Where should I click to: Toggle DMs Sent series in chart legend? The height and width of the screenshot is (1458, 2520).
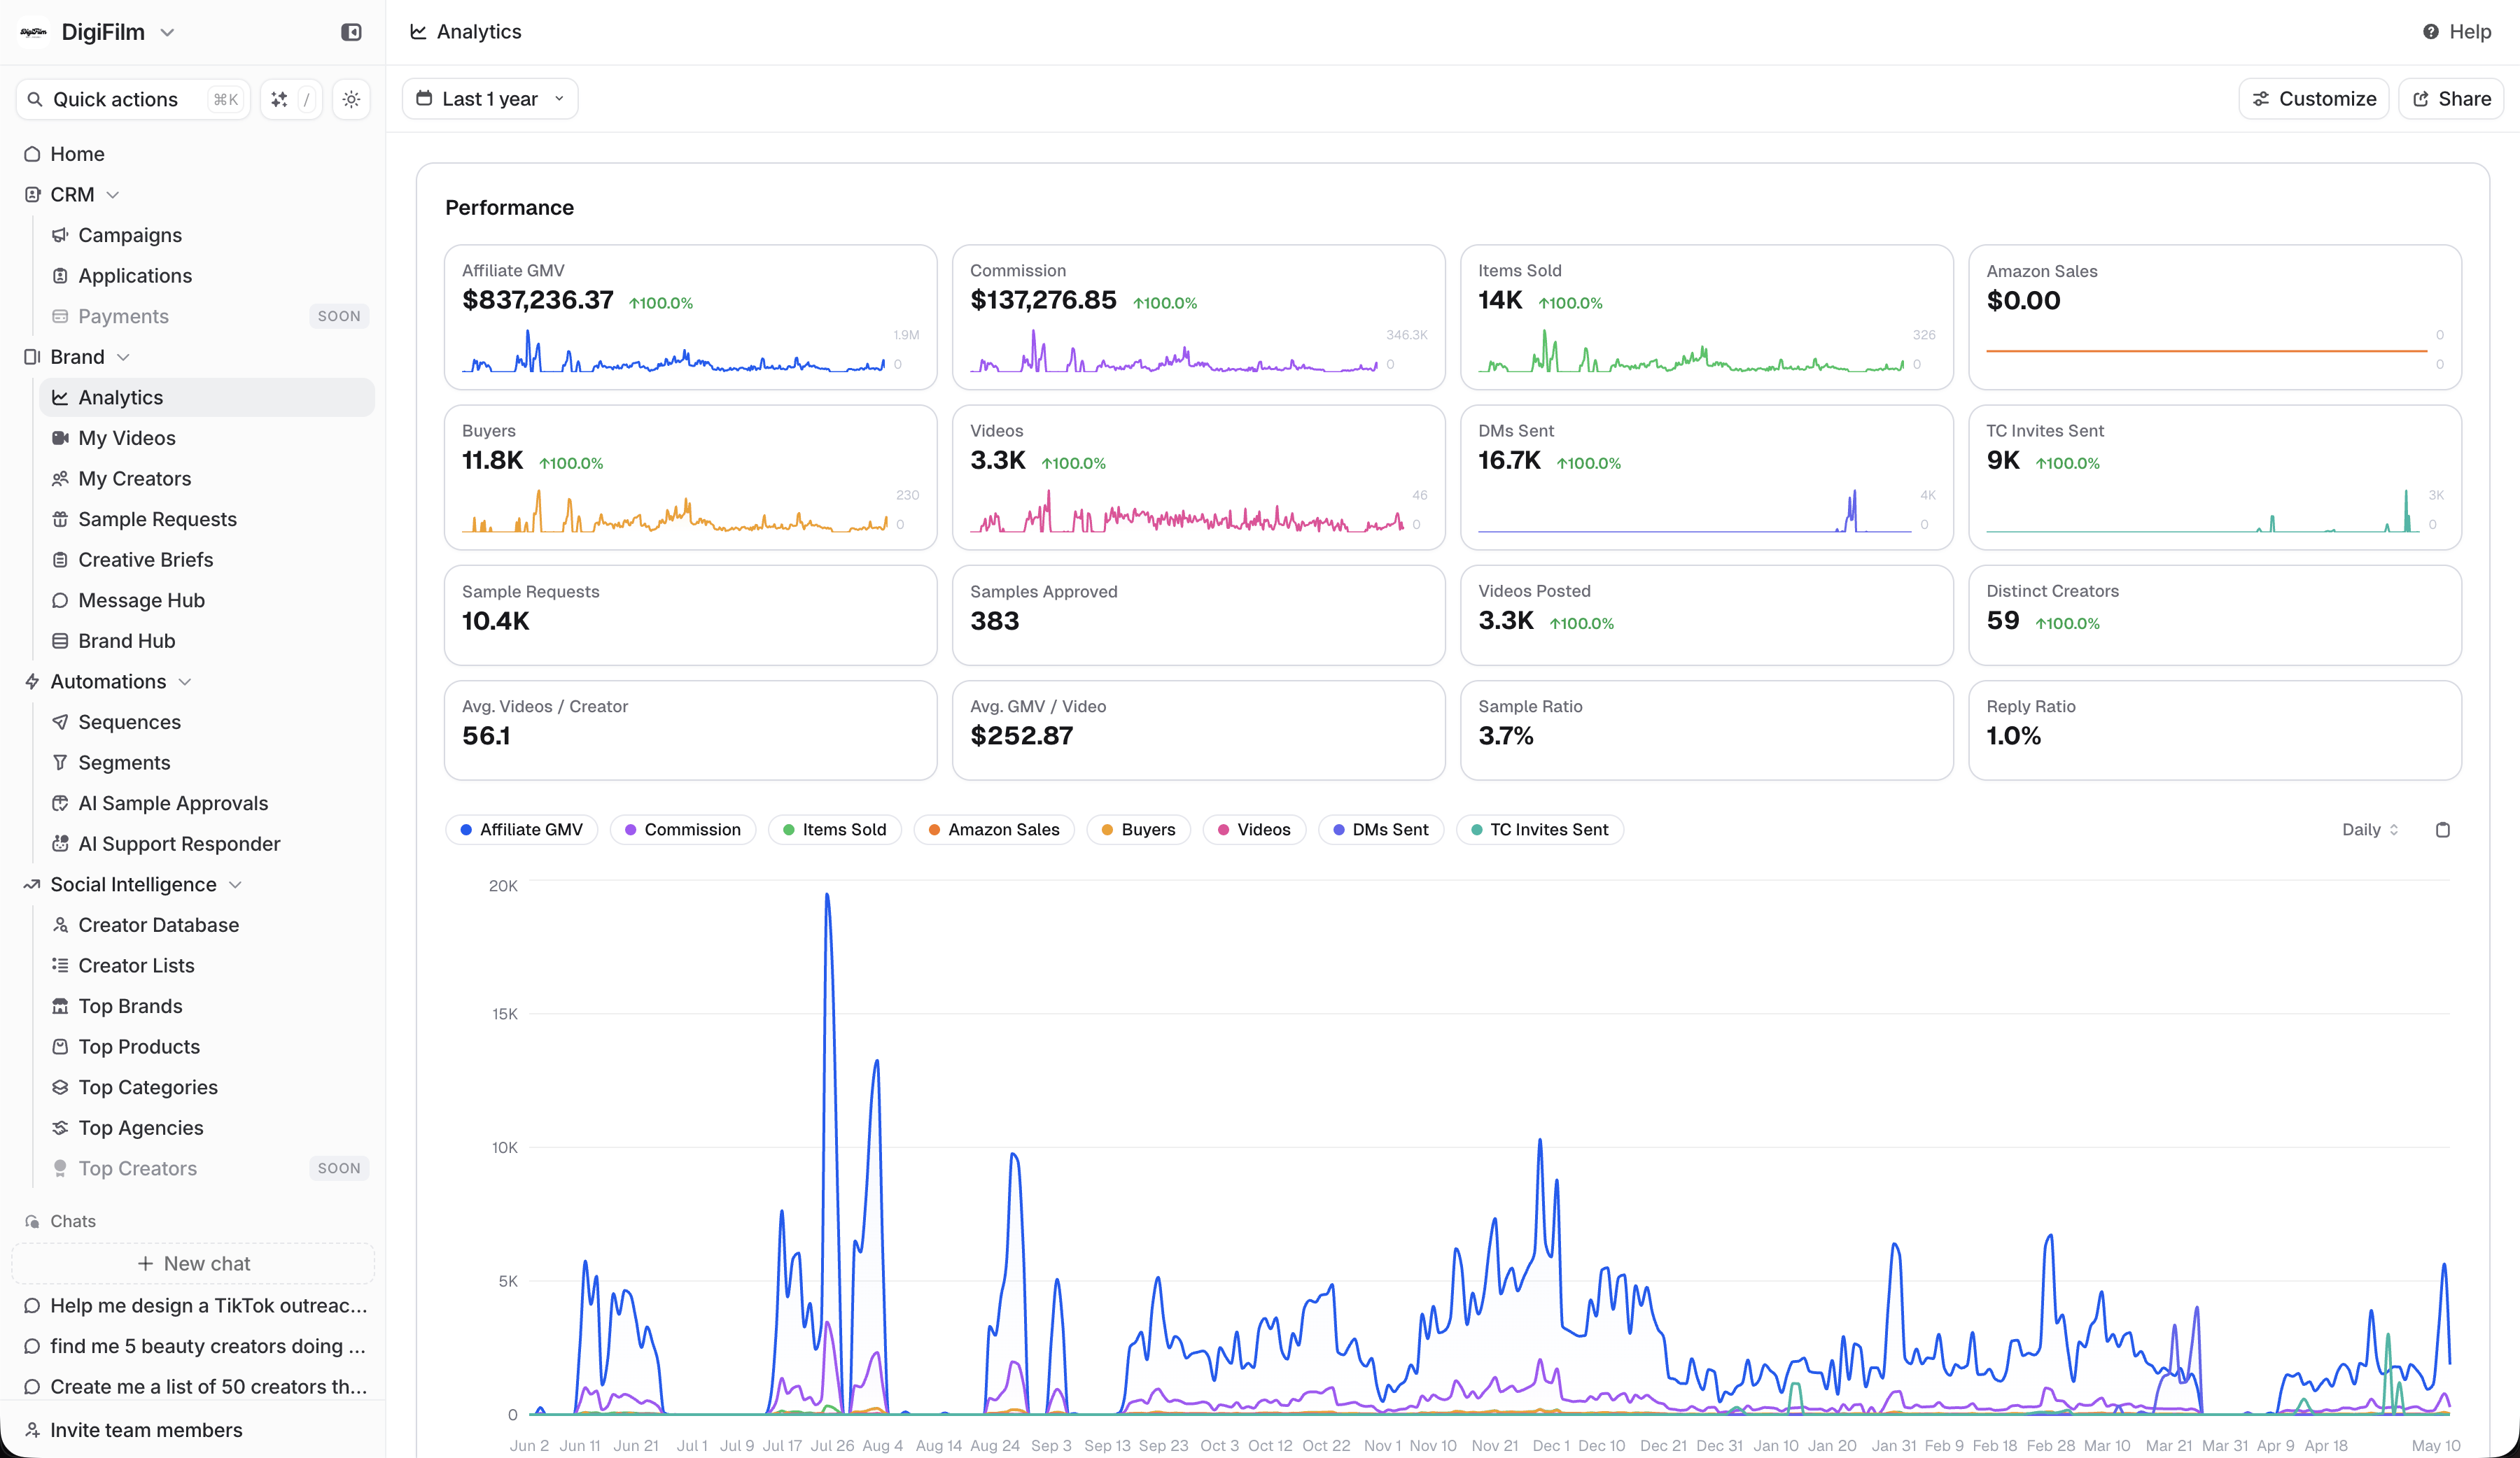click(x=1380, y=830)
